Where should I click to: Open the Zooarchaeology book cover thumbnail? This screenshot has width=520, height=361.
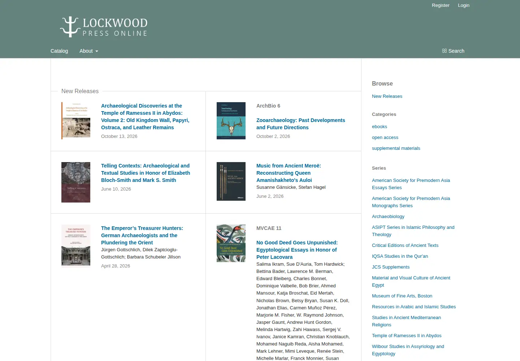point(231,121)
